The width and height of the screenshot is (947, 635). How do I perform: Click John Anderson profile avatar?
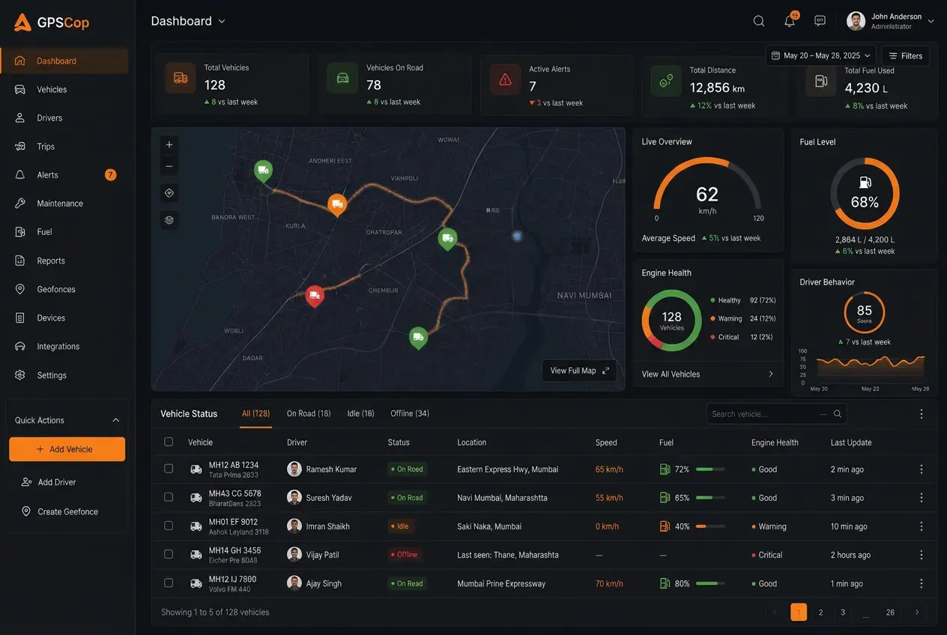[x=856, y=21]
